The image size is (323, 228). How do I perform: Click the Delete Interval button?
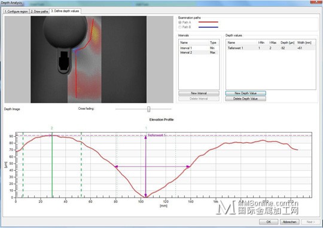click(x=199, y=98)
